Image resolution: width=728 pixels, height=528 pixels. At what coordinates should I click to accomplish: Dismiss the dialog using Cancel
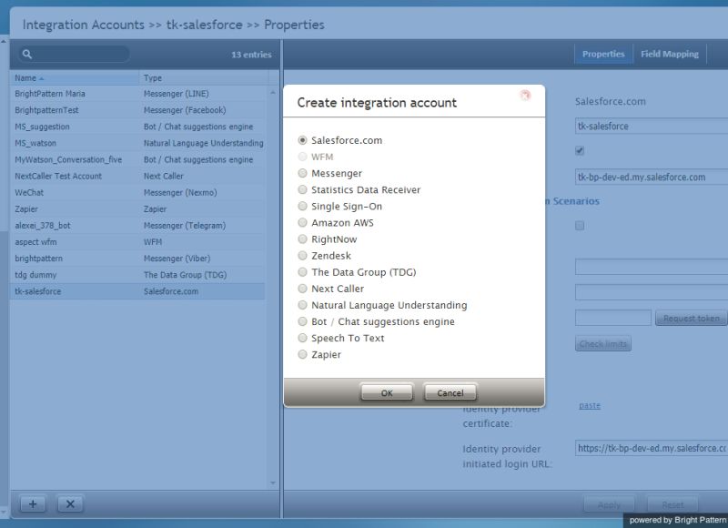click(x=450, y=392)
